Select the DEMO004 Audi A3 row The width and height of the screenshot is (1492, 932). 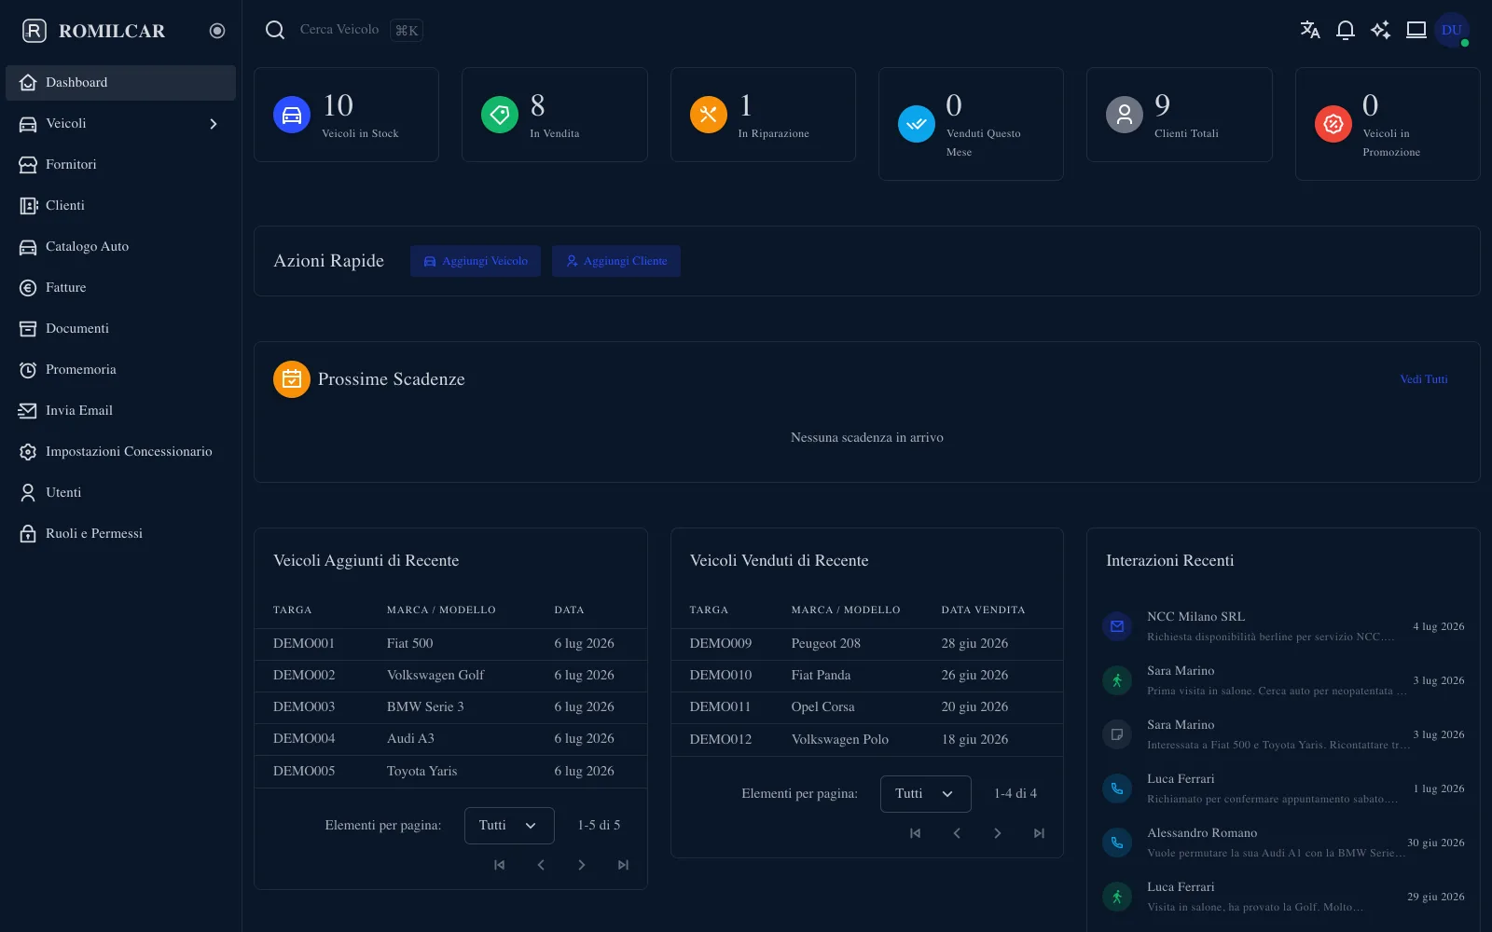pos(450,739)
